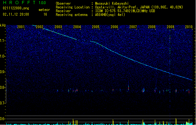This screenshot has height=125, width=196.
Task: Click the A504HB(yagi 4el) antenna text
Action: [110, 15]
